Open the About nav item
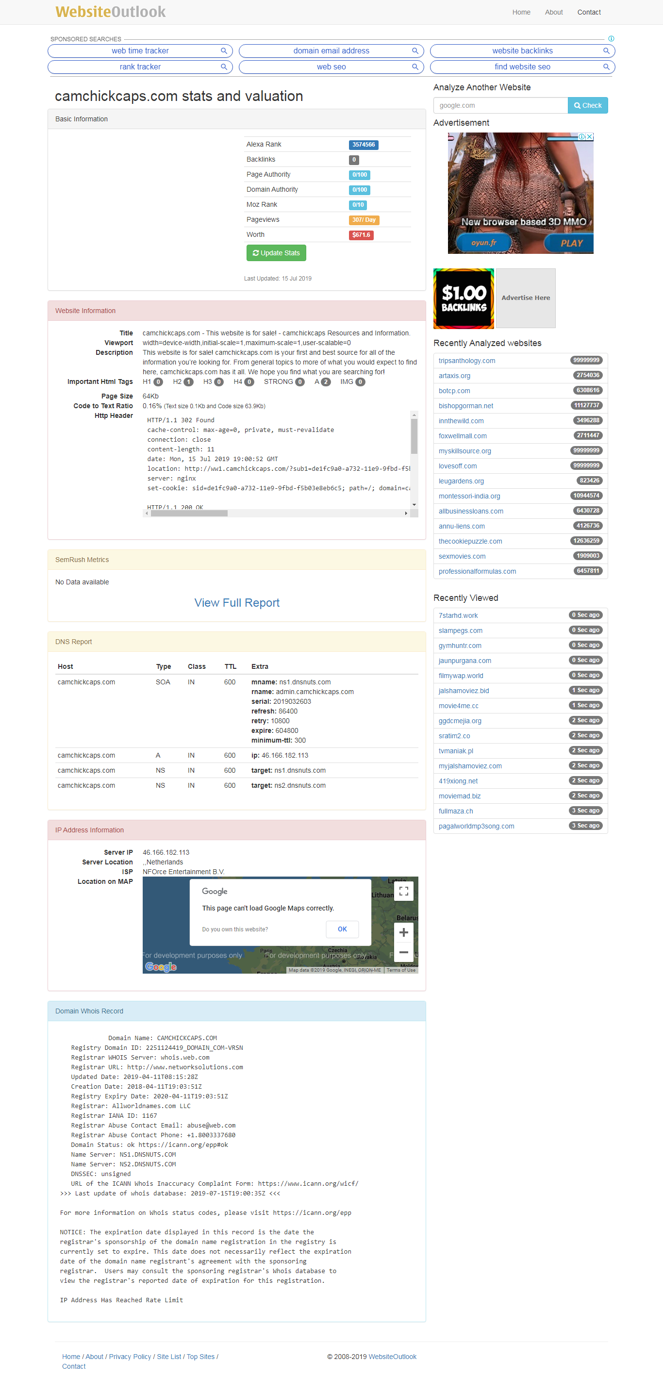Image resolution: width=663 pixels, height=1376 pixels. (x=553, y=12)
